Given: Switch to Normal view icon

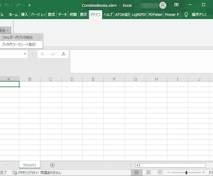Looking at the screenshot, I should (137, 172).
